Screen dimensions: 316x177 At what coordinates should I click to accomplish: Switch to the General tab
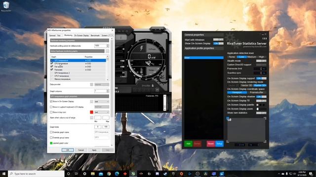[x=52, y=35]
